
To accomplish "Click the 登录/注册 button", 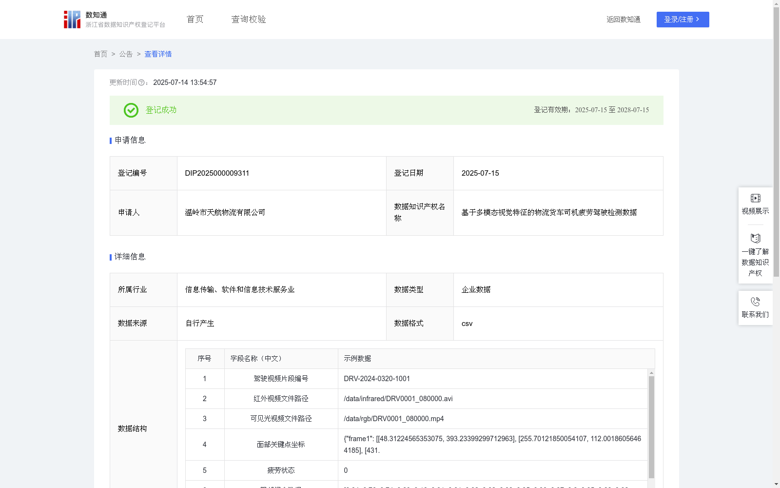I will [682, 20].
